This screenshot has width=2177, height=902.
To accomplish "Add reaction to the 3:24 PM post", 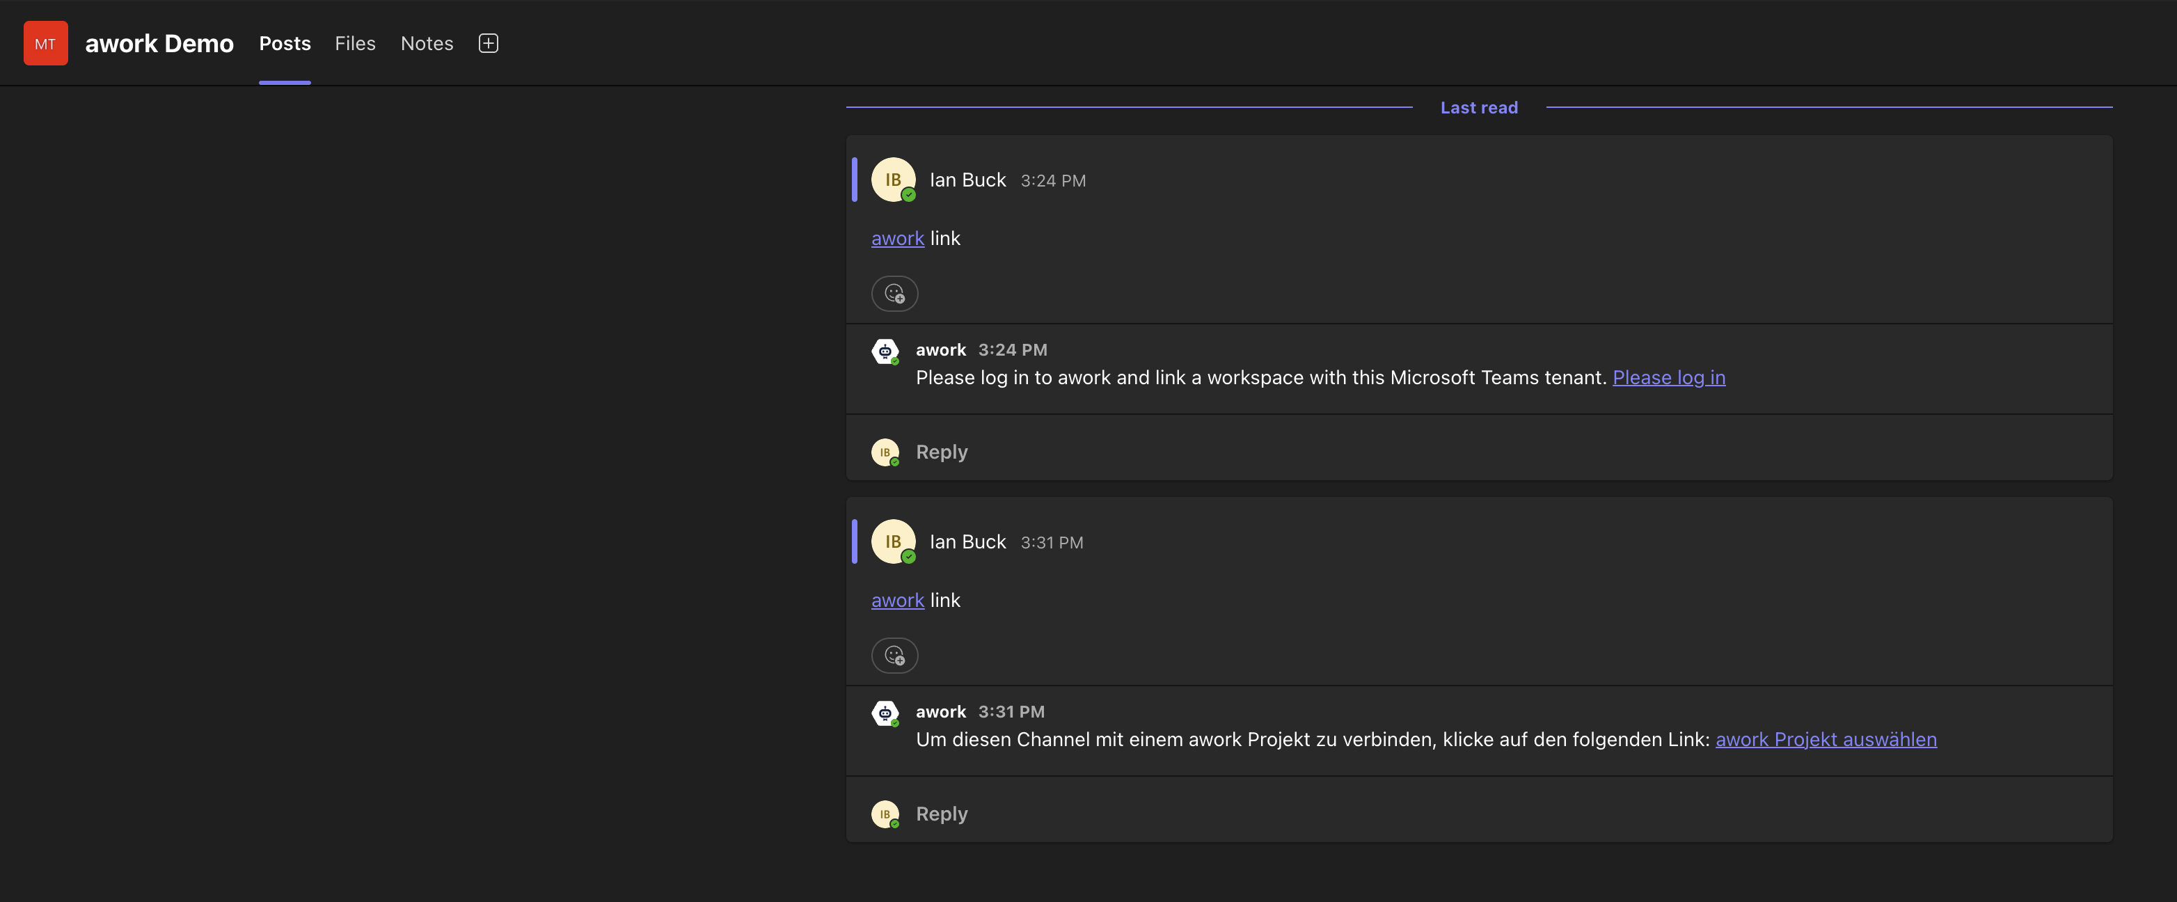I will click(894, 293).
